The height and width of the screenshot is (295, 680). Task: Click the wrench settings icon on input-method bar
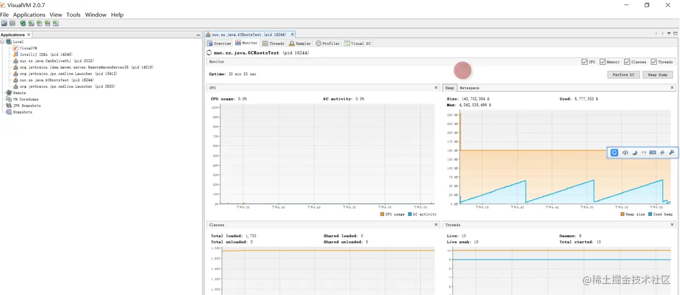pos(671,152)
